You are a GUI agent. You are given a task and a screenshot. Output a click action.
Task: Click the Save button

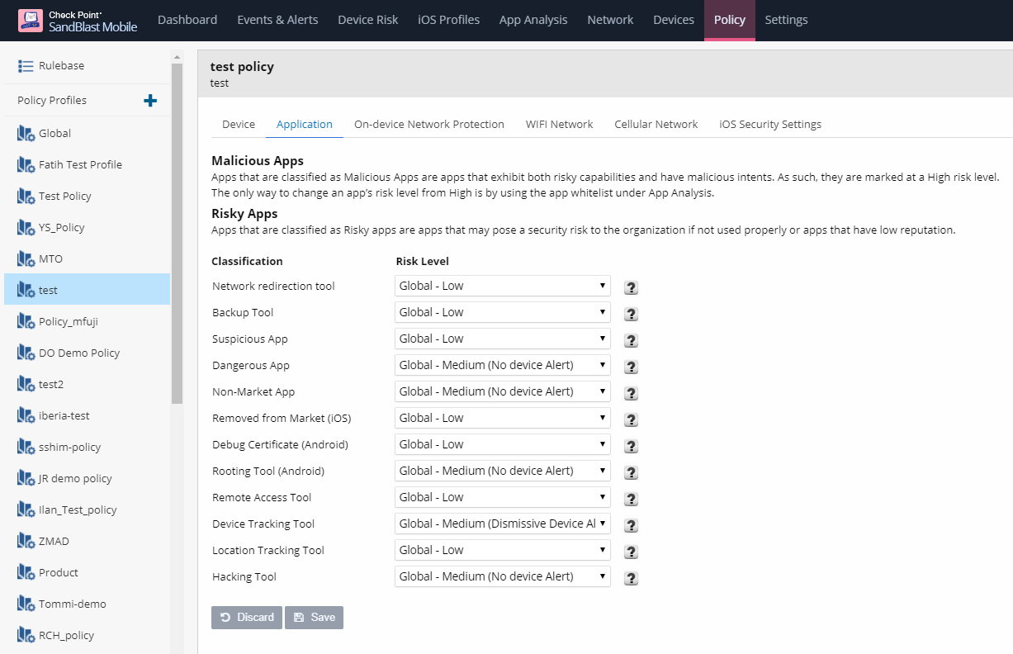point(314,618)
